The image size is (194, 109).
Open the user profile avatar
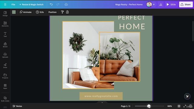(x=149, y=5)
